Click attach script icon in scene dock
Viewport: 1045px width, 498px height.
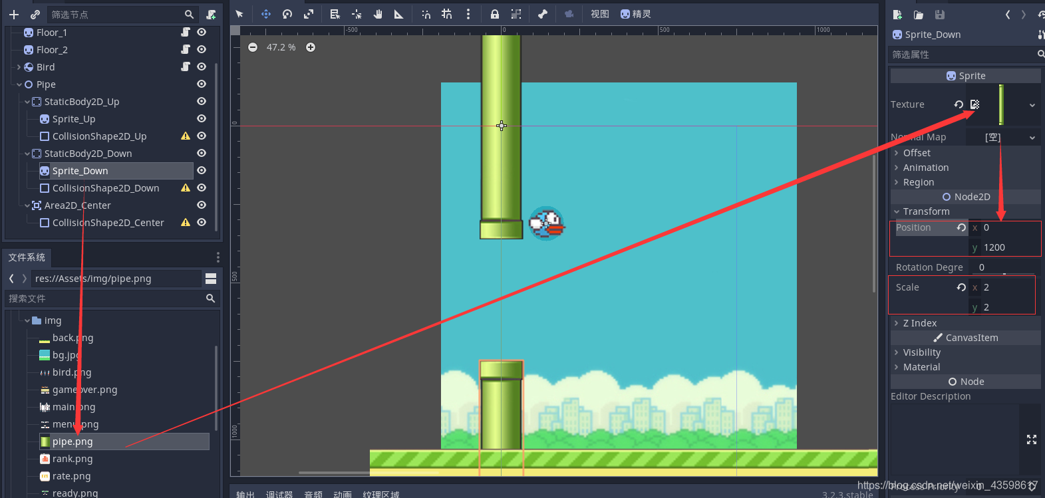click(x=211, y=14)
